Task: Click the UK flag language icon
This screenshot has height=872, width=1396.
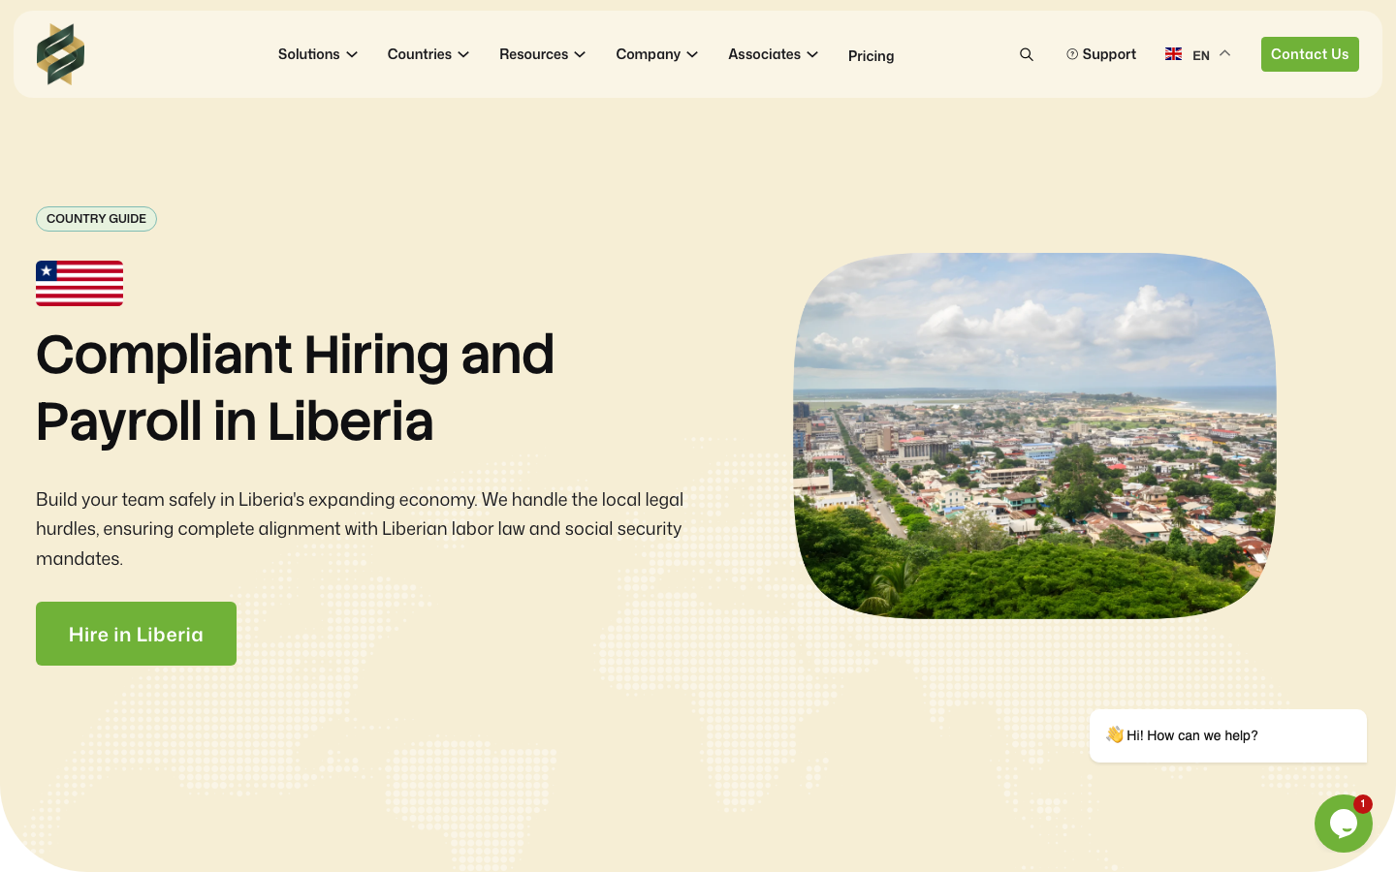Action: tap(1173, 54)
